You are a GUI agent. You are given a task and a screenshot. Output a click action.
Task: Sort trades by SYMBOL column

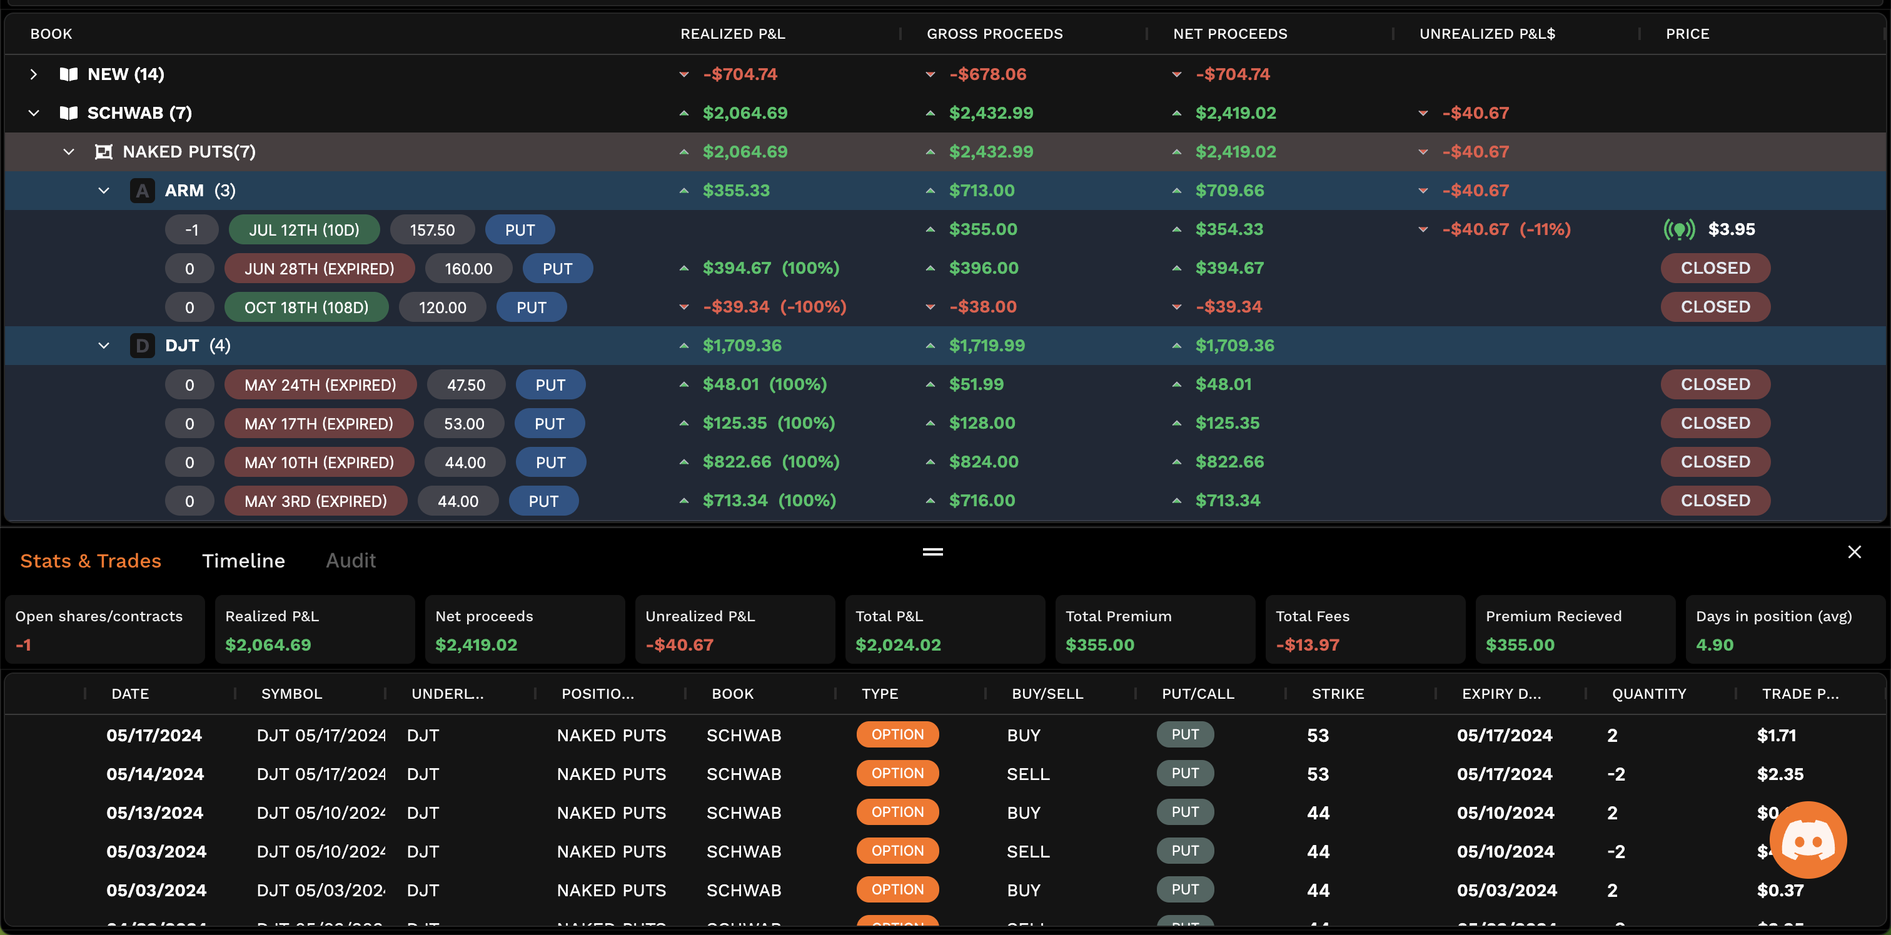point(291,694)
